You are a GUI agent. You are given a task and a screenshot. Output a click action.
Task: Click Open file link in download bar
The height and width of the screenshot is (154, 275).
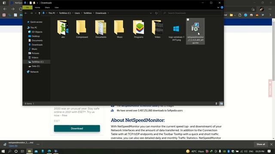13,146
